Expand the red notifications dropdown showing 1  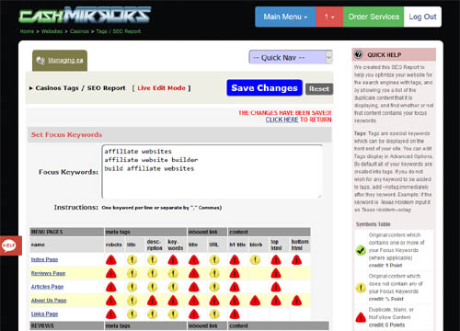[329, 17]
